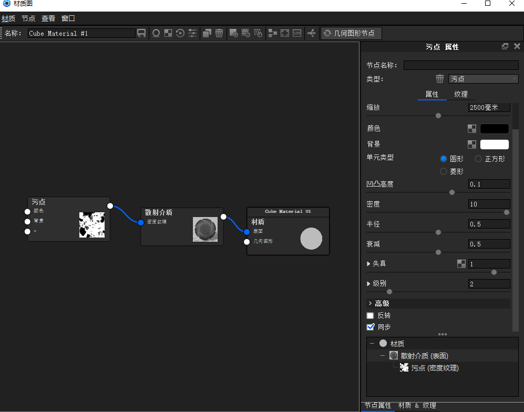Open the sliders settings icon
524x412 pixels.
point(192,33)
